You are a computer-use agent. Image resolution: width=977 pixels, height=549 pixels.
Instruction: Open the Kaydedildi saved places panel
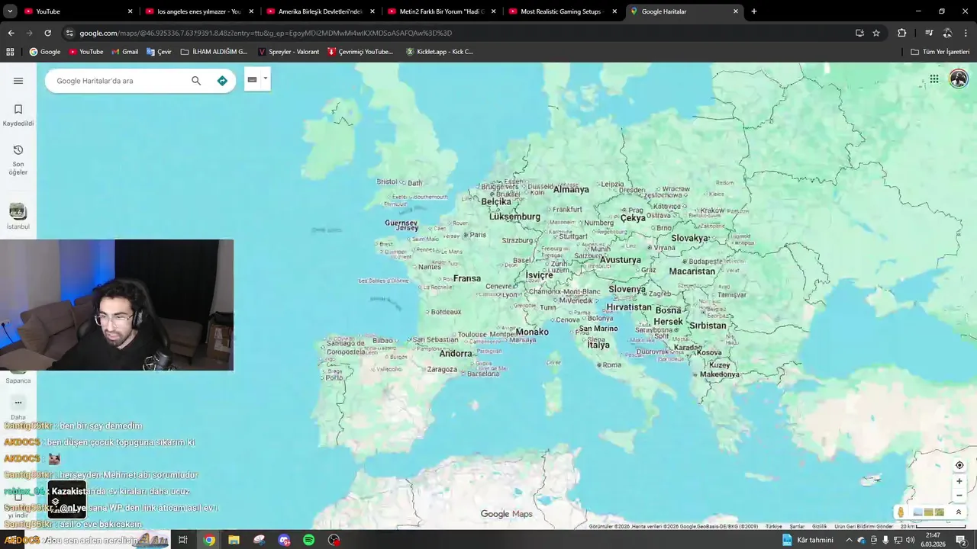(x=18, y=115)
